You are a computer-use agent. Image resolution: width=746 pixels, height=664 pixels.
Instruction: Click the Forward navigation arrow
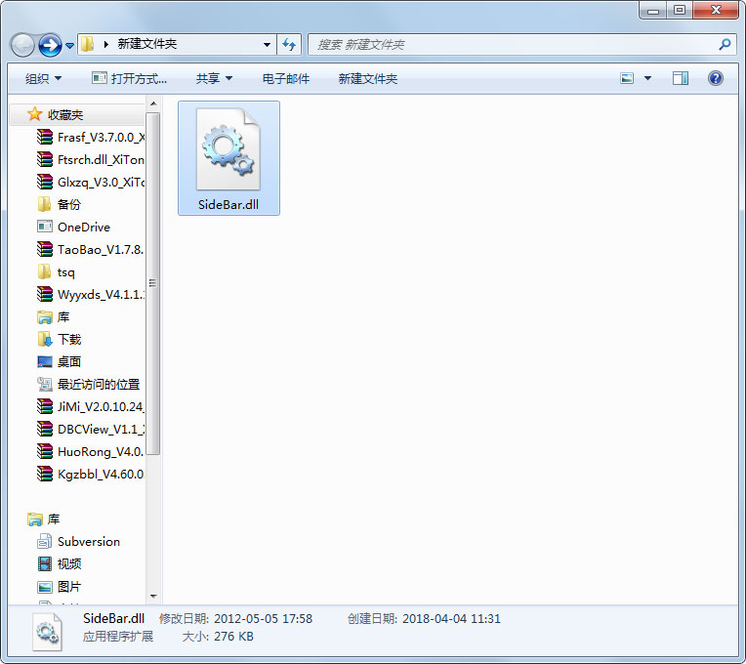tap(50, 46)
